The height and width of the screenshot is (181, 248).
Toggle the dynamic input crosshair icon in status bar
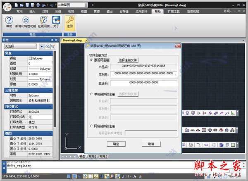pyautogui.click(x=101, y=176)
